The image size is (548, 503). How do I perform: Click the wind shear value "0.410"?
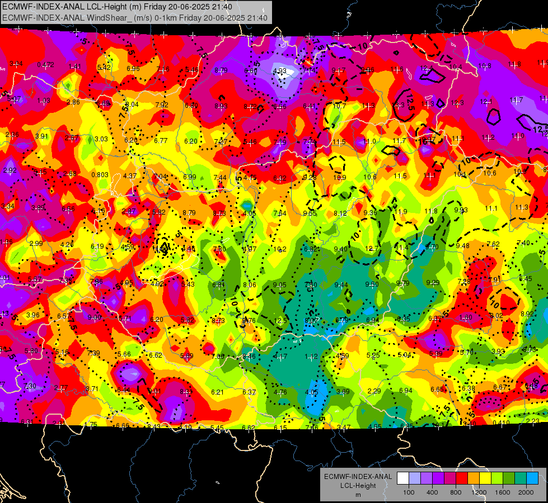tap(501, 423)
